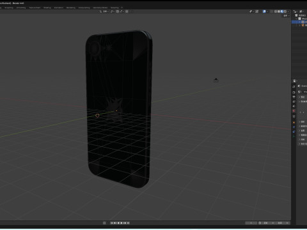Image resolution: width=307 pixels, height=230 pixels.
Task: Toggle X-ray mode in viewport header
Action: pyautogui.click(x=271, y=11)
